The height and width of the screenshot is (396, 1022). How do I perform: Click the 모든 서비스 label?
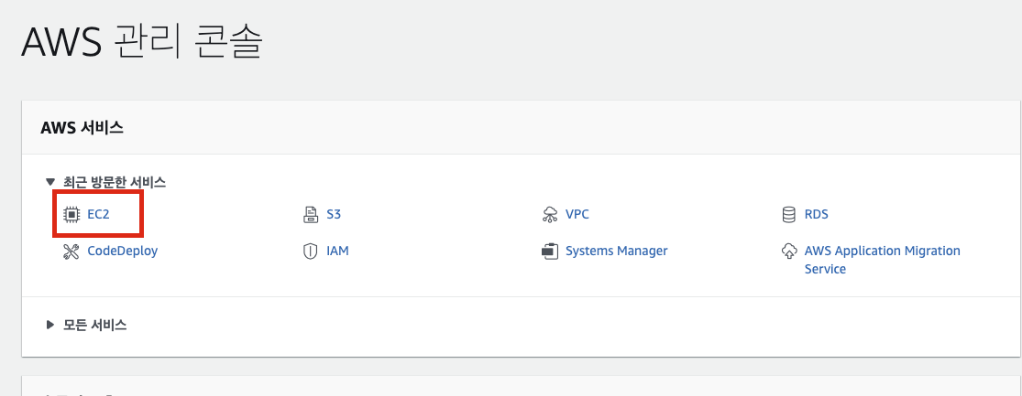[x=95, y=326]
